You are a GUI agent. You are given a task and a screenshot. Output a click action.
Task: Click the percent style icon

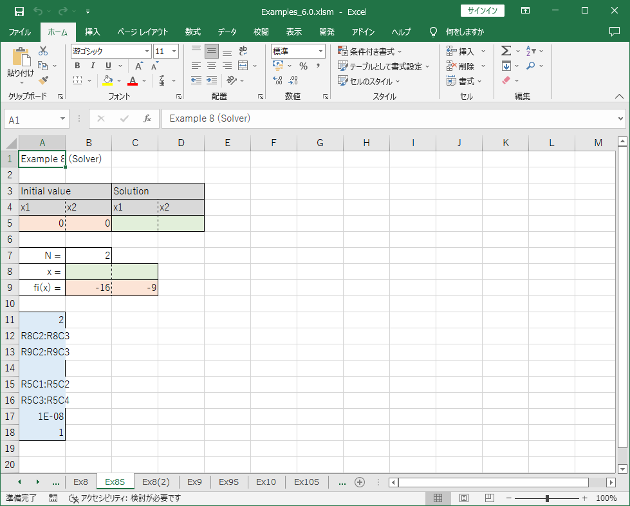[x=303, y=66]
